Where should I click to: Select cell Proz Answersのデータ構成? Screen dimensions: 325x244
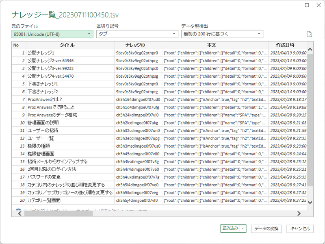[x=70, y=115]
